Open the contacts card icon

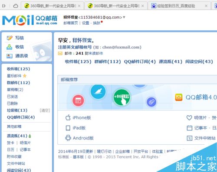click(10, 56)
